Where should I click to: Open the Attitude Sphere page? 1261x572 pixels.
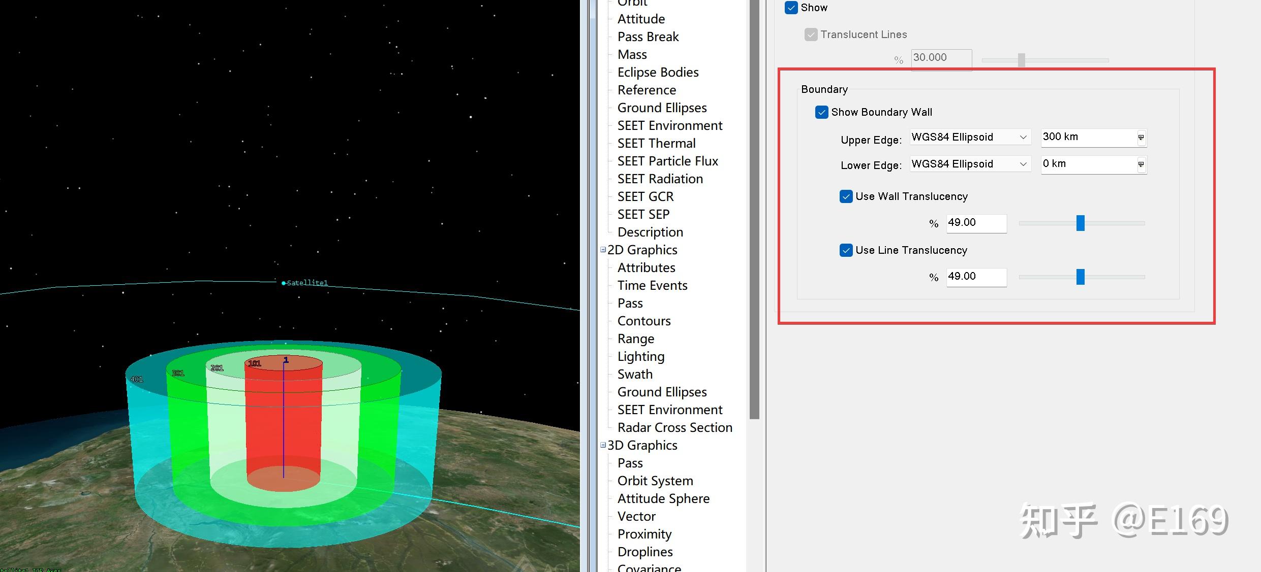point(663,498)
